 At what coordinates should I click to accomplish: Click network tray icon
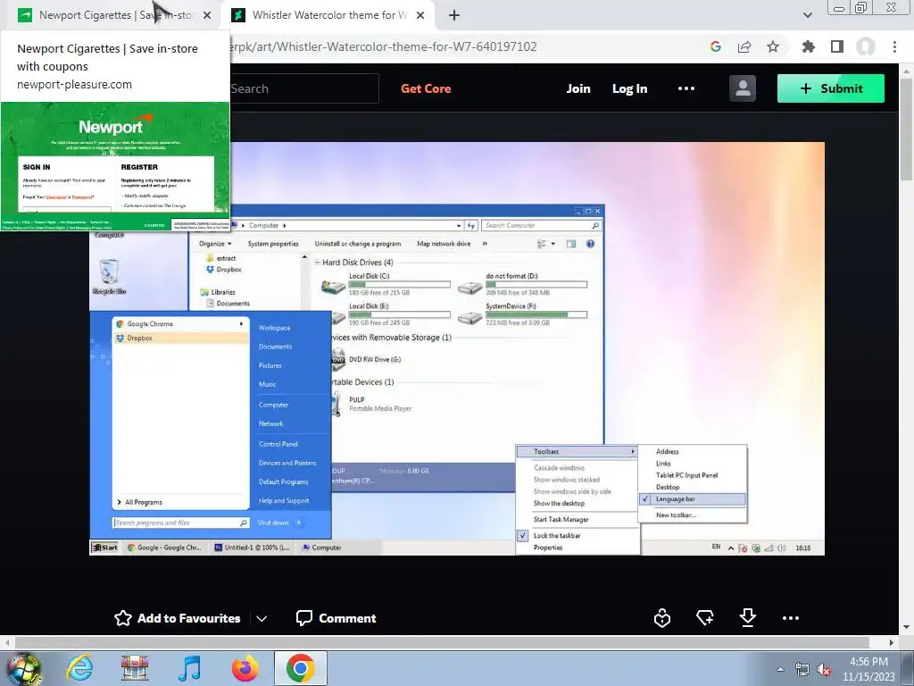pyautogui.click(x=802, y=670)
